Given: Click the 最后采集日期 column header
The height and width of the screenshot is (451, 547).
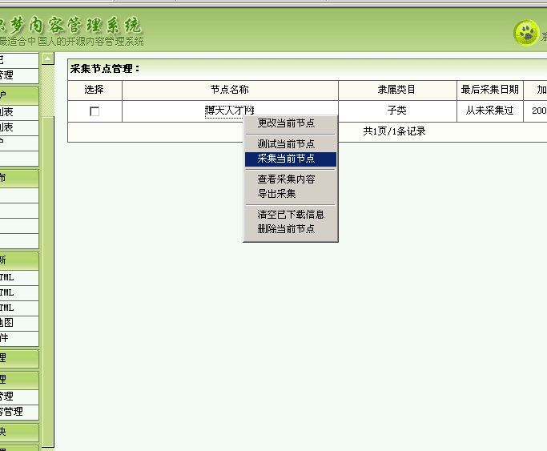Looking at the screenshot, I should coord(489,90).
